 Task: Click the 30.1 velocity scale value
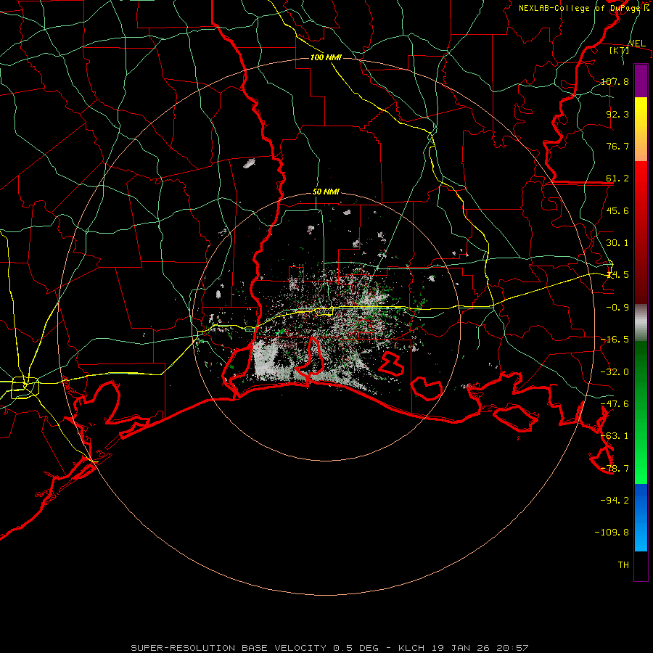[x=617, y=243]
